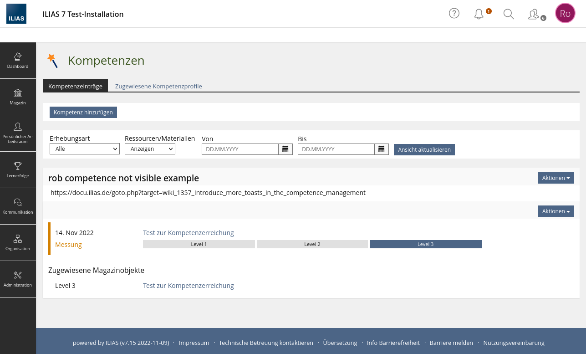Expand the Erhebungsart dropdown

click(84, 149)
